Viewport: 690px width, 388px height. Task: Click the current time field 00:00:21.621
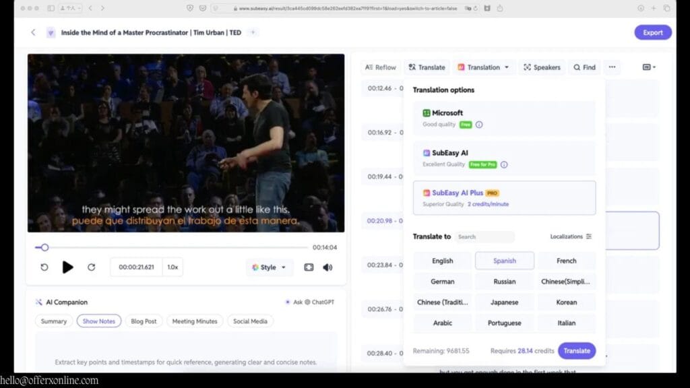[136, 267]
